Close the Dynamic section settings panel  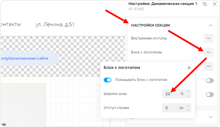pyautogui.click(x=215, y=4)
